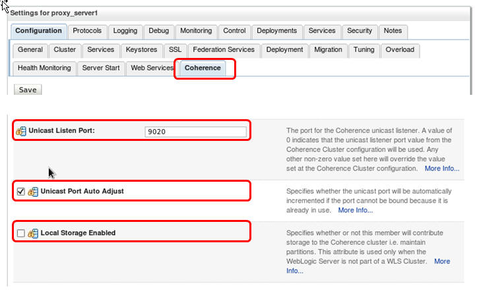477x293 pixels.
Task: Switch to the Protocols tab
Action: point(87,31)
